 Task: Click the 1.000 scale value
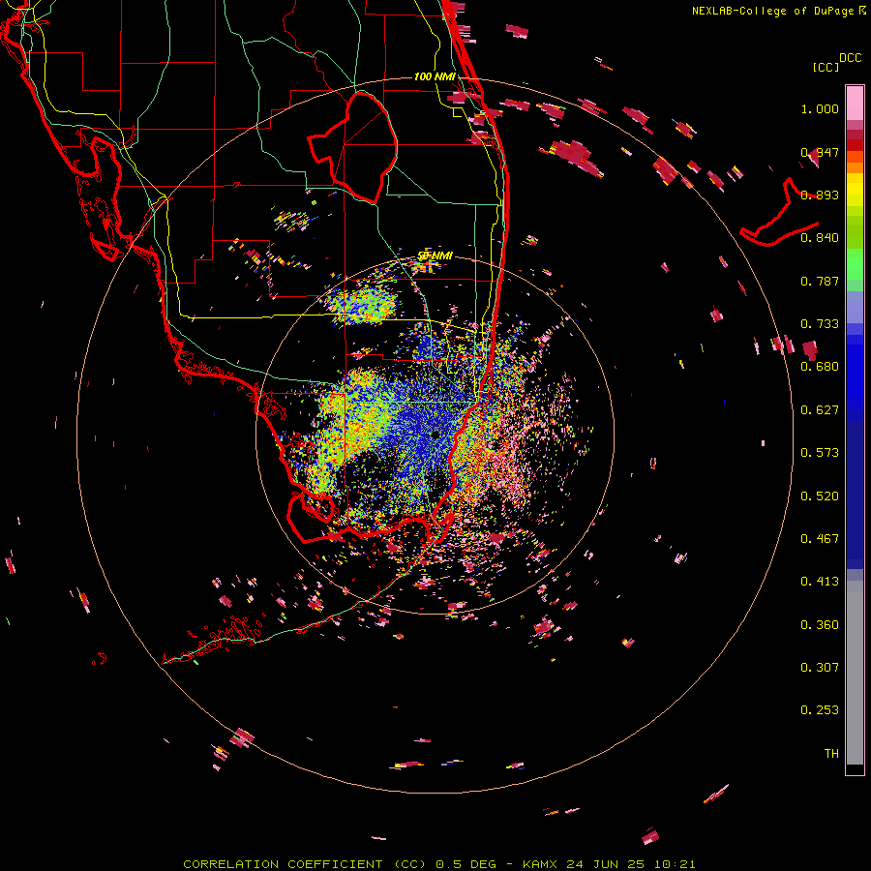coord(820,108)
